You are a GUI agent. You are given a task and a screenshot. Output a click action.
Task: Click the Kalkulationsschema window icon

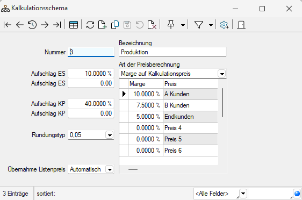pyautogui.click(x=5, y=9)
